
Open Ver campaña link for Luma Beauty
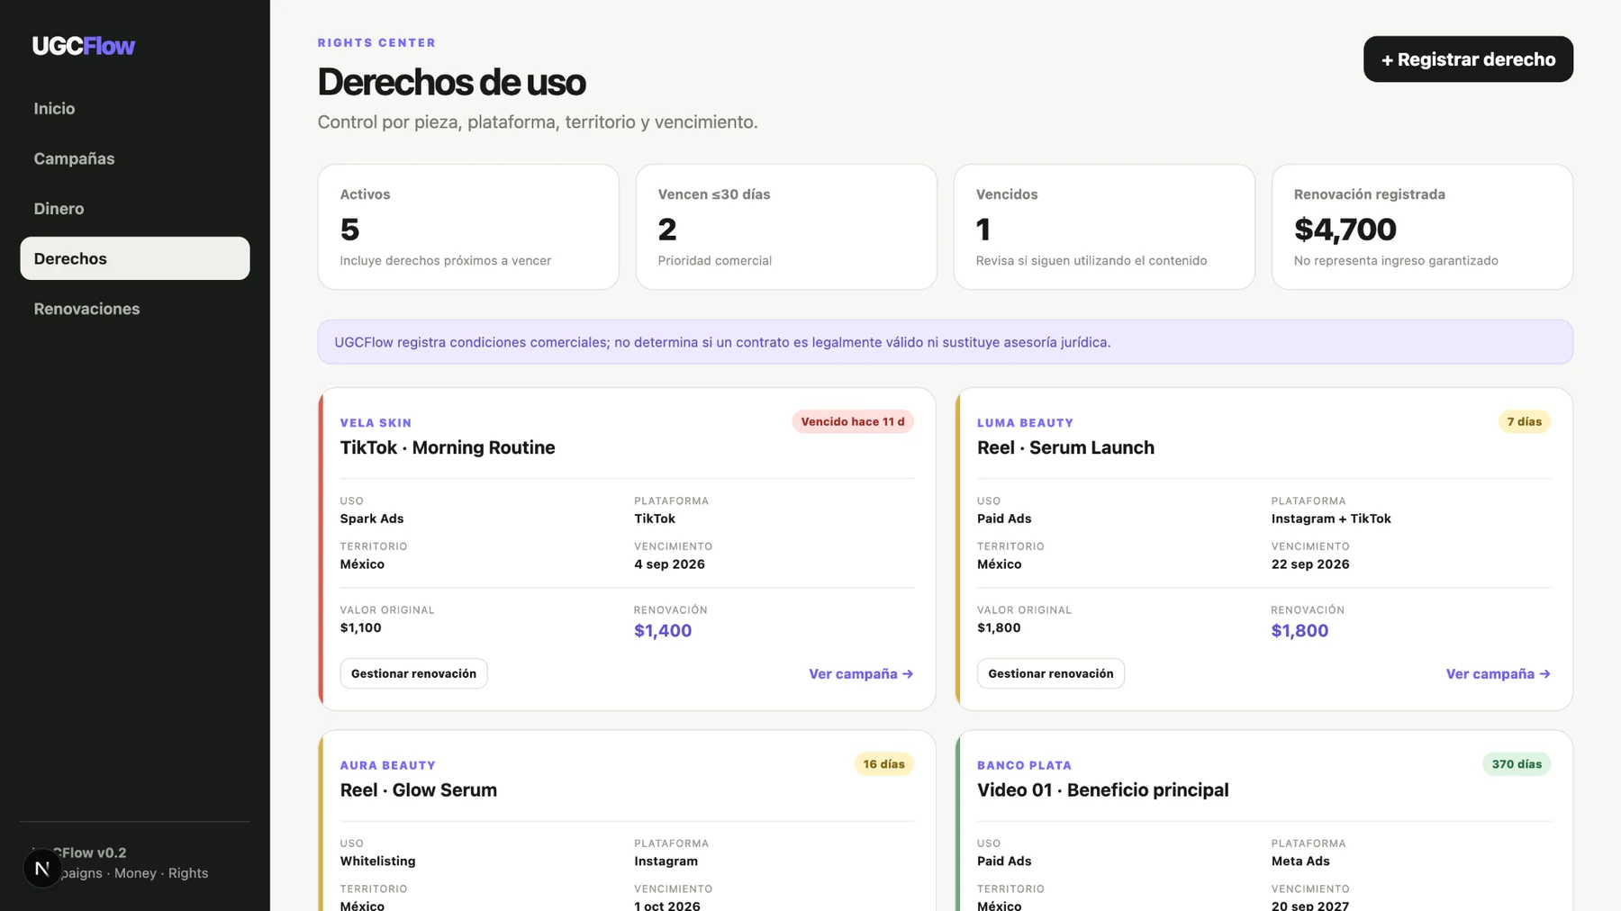(1499, 674)
